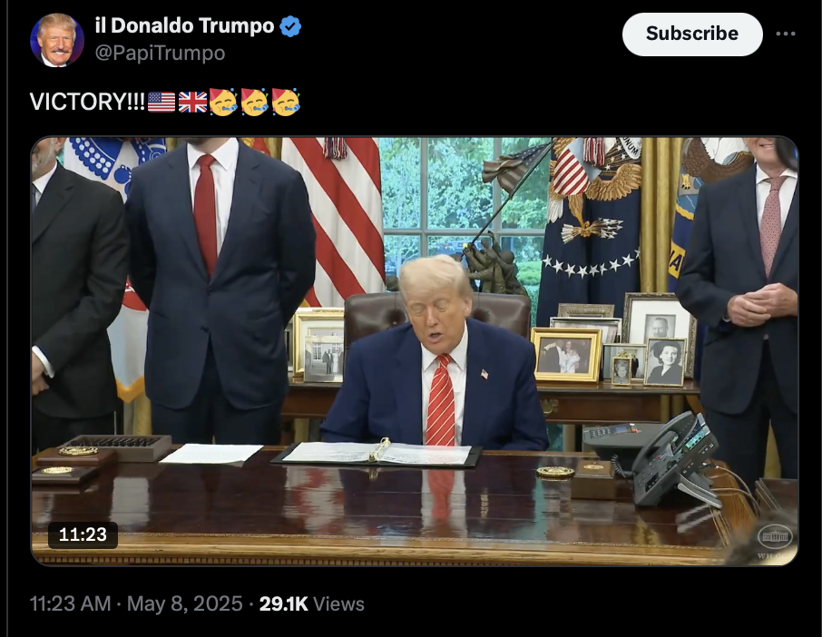Click the middle party face emoji

tap(255, 102)
